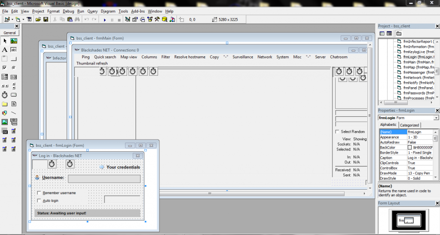Tick the Auto login checkbox
The height and width of the screenshot is (235, 440).
pos(39,201)
